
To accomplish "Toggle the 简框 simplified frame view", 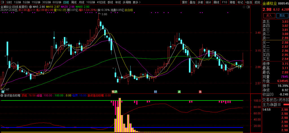I will [x=232, y=2].
